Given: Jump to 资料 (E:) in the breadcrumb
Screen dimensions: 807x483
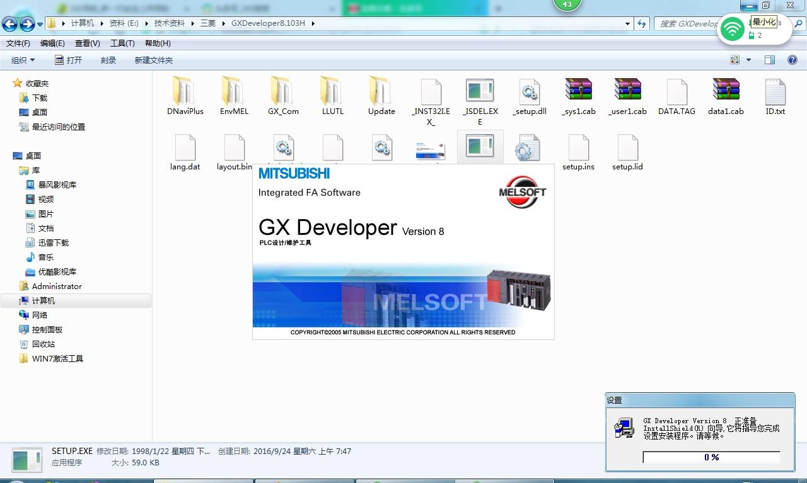Looking at the screenshot, I should [x=124, y=23].
